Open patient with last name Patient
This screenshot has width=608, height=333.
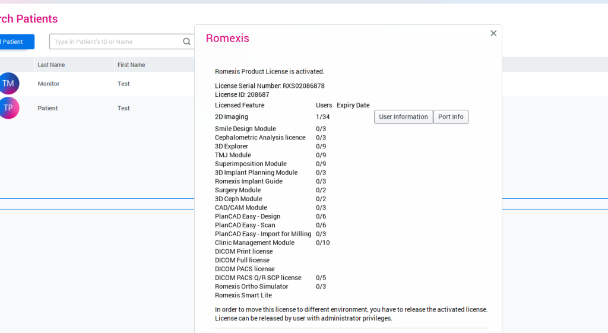(x=47, y=108)
